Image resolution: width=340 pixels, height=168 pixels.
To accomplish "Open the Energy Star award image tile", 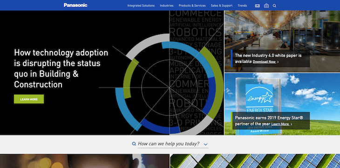I will [x=282, y=104].
